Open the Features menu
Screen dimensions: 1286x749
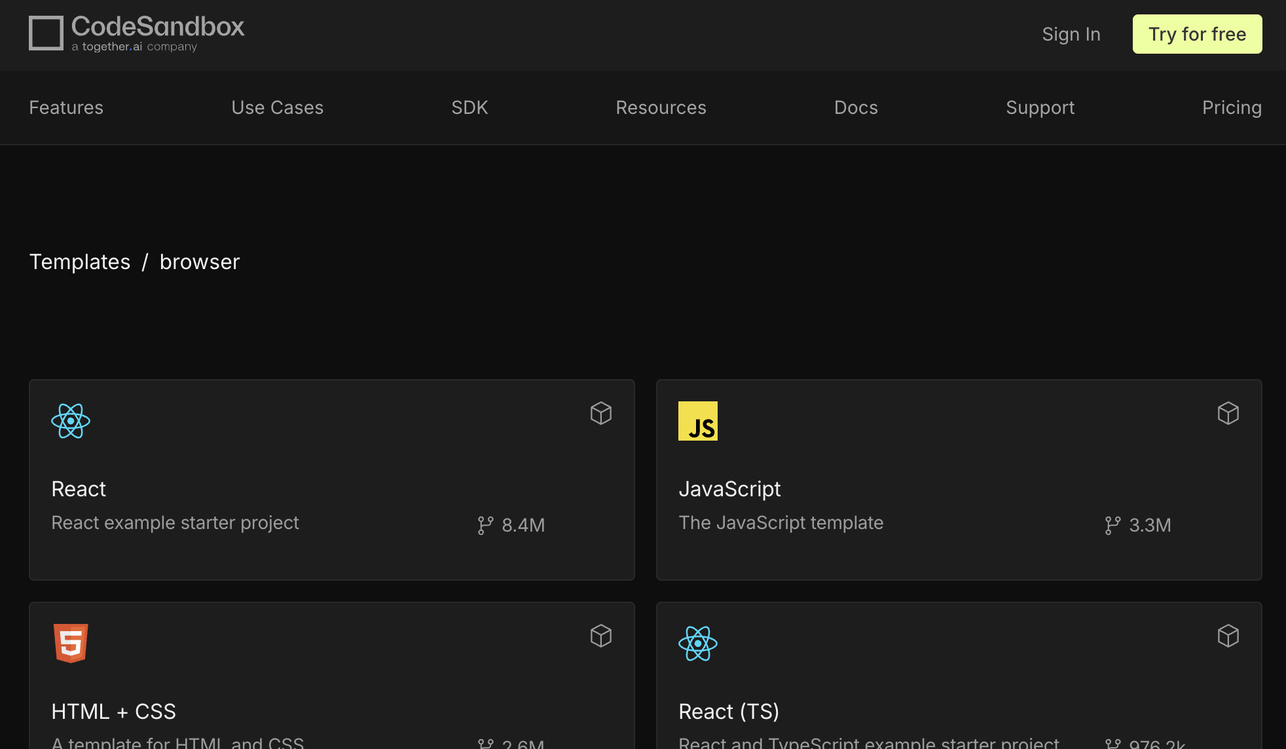(66, 107)
